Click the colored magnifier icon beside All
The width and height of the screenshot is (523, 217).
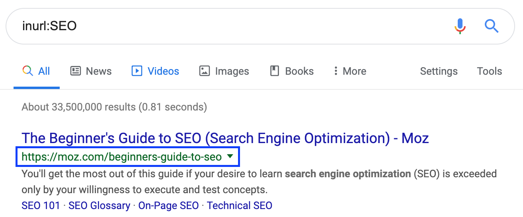(x=27, y=71)
